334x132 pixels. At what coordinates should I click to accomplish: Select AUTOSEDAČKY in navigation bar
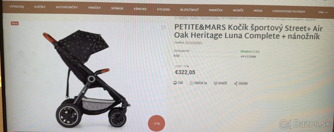67,7
